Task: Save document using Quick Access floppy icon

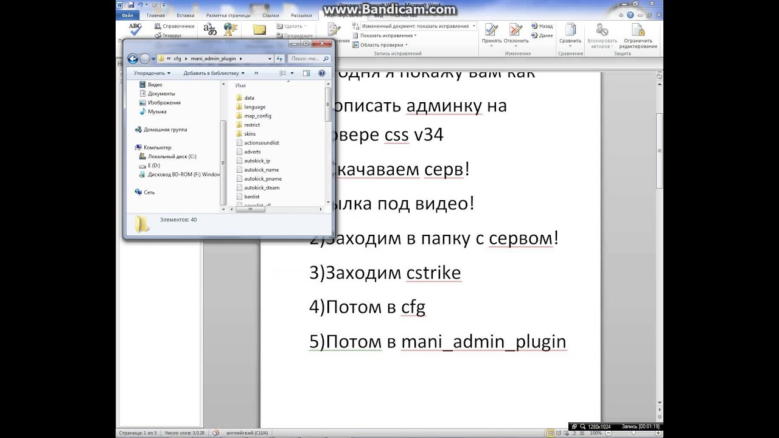Action: point(131,5)
